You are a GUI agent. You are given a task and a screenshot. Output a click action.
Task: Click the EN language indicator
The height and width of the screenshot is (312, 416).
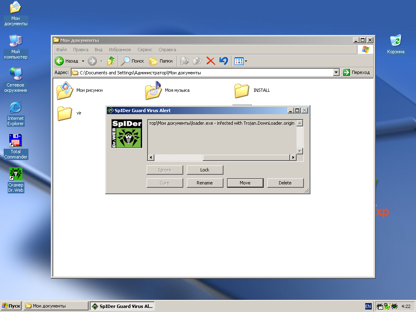pyautogui.click(x=368, y=306)
